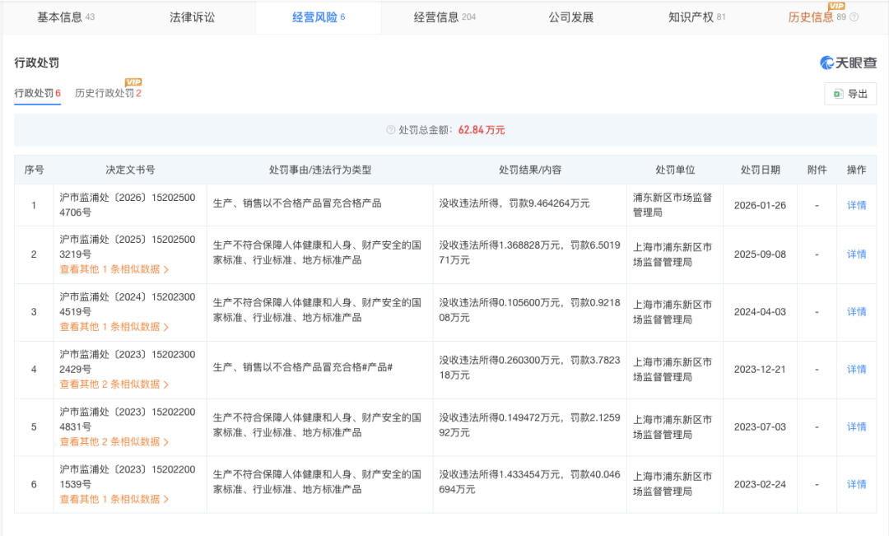
Task: View other similar data under 1539号 document
Action: tap(114, 499)
